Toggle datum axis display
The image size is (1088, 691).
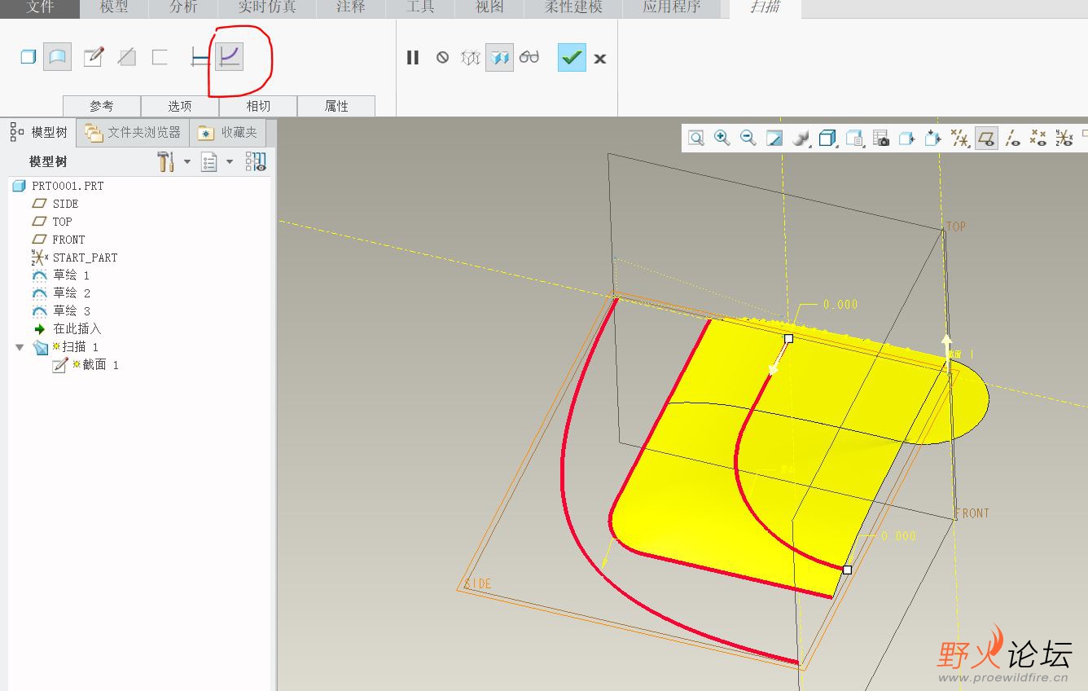1012,139
